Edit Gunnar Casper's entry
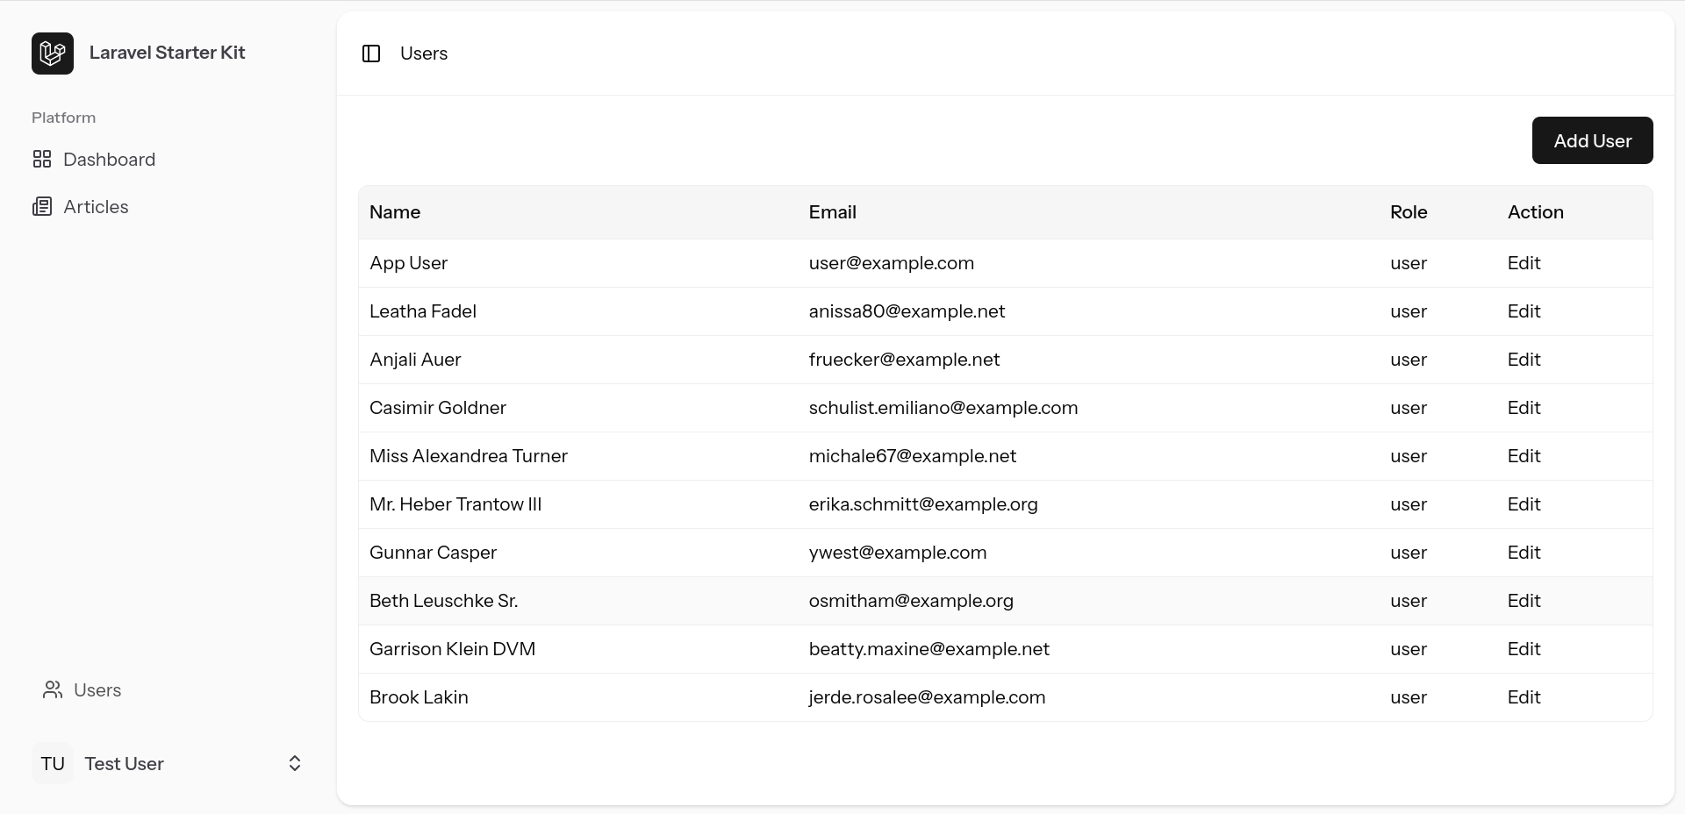The width and height of the screenshot is (1685, 814). click(x=1523, y=553)
